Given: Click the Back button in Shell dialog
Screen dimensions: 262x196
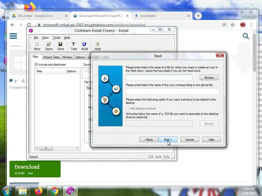Looking at the screenshot, I should click(x=149, y=140).
